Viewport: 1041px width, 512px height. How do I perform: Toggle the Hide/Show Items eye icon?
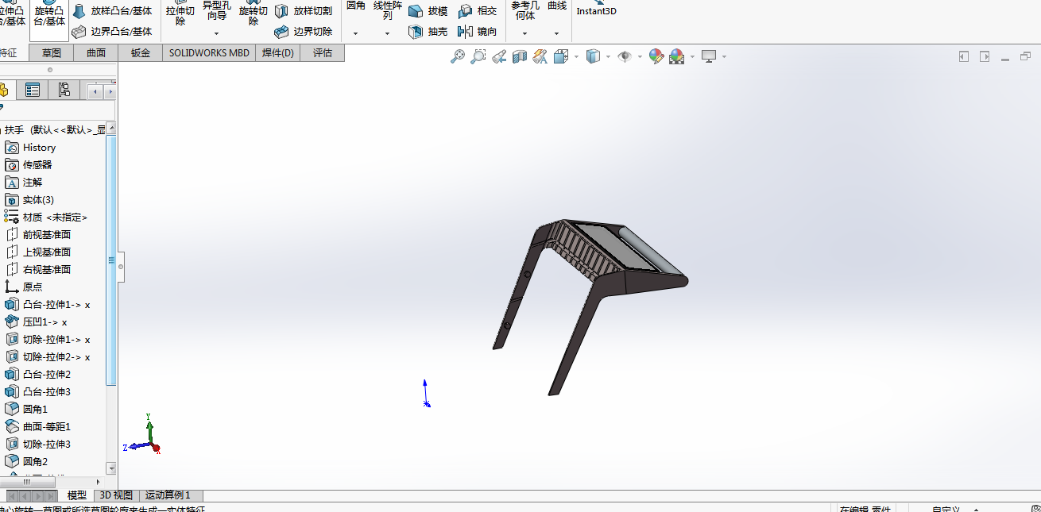click(x=625, y=56)
